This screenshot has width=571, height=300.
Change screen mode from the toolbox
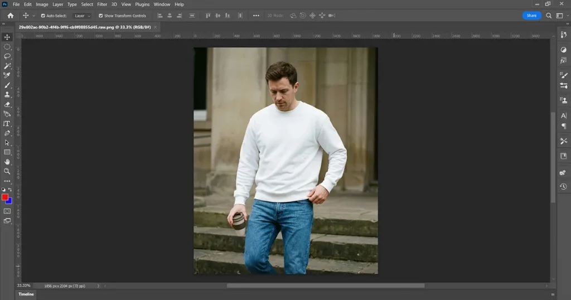pyautogui.click(x=7, y=221)
